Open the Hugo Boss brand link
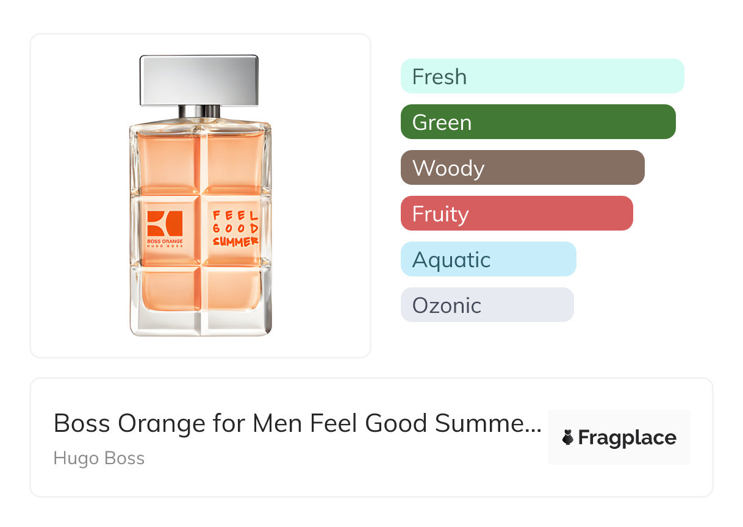743x527 pixels. point(99,458)
